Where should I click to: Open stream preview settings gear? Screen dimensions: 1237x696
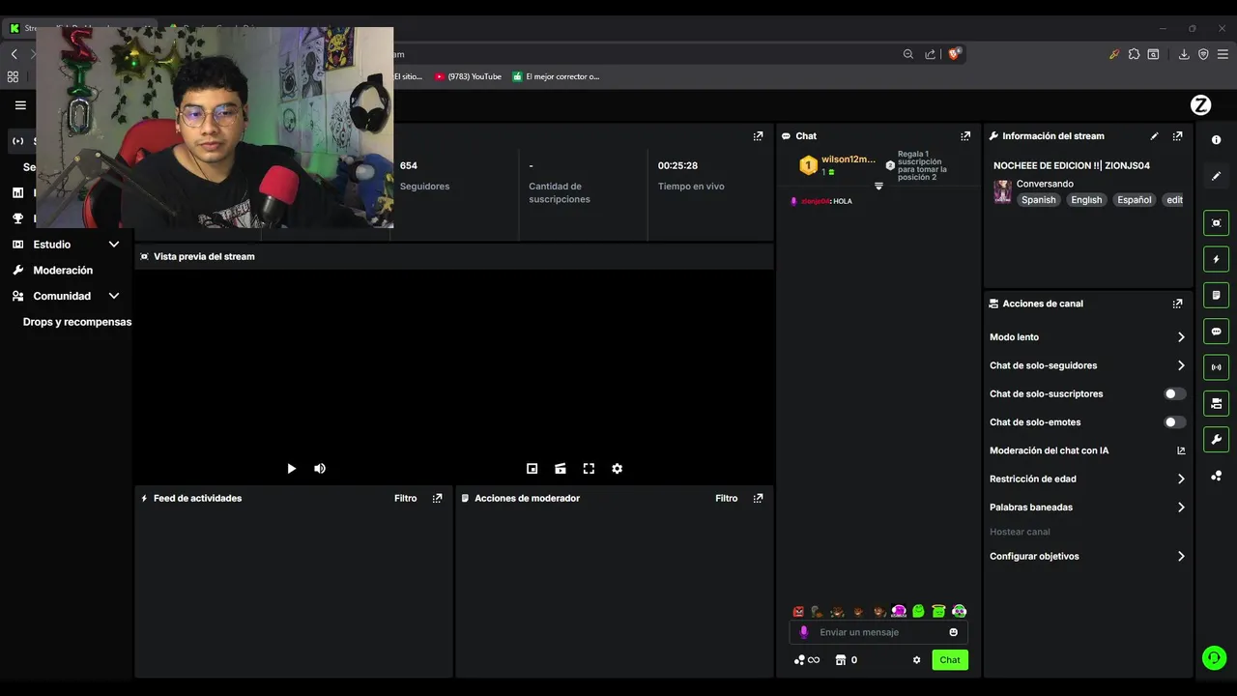click(617, 469)
